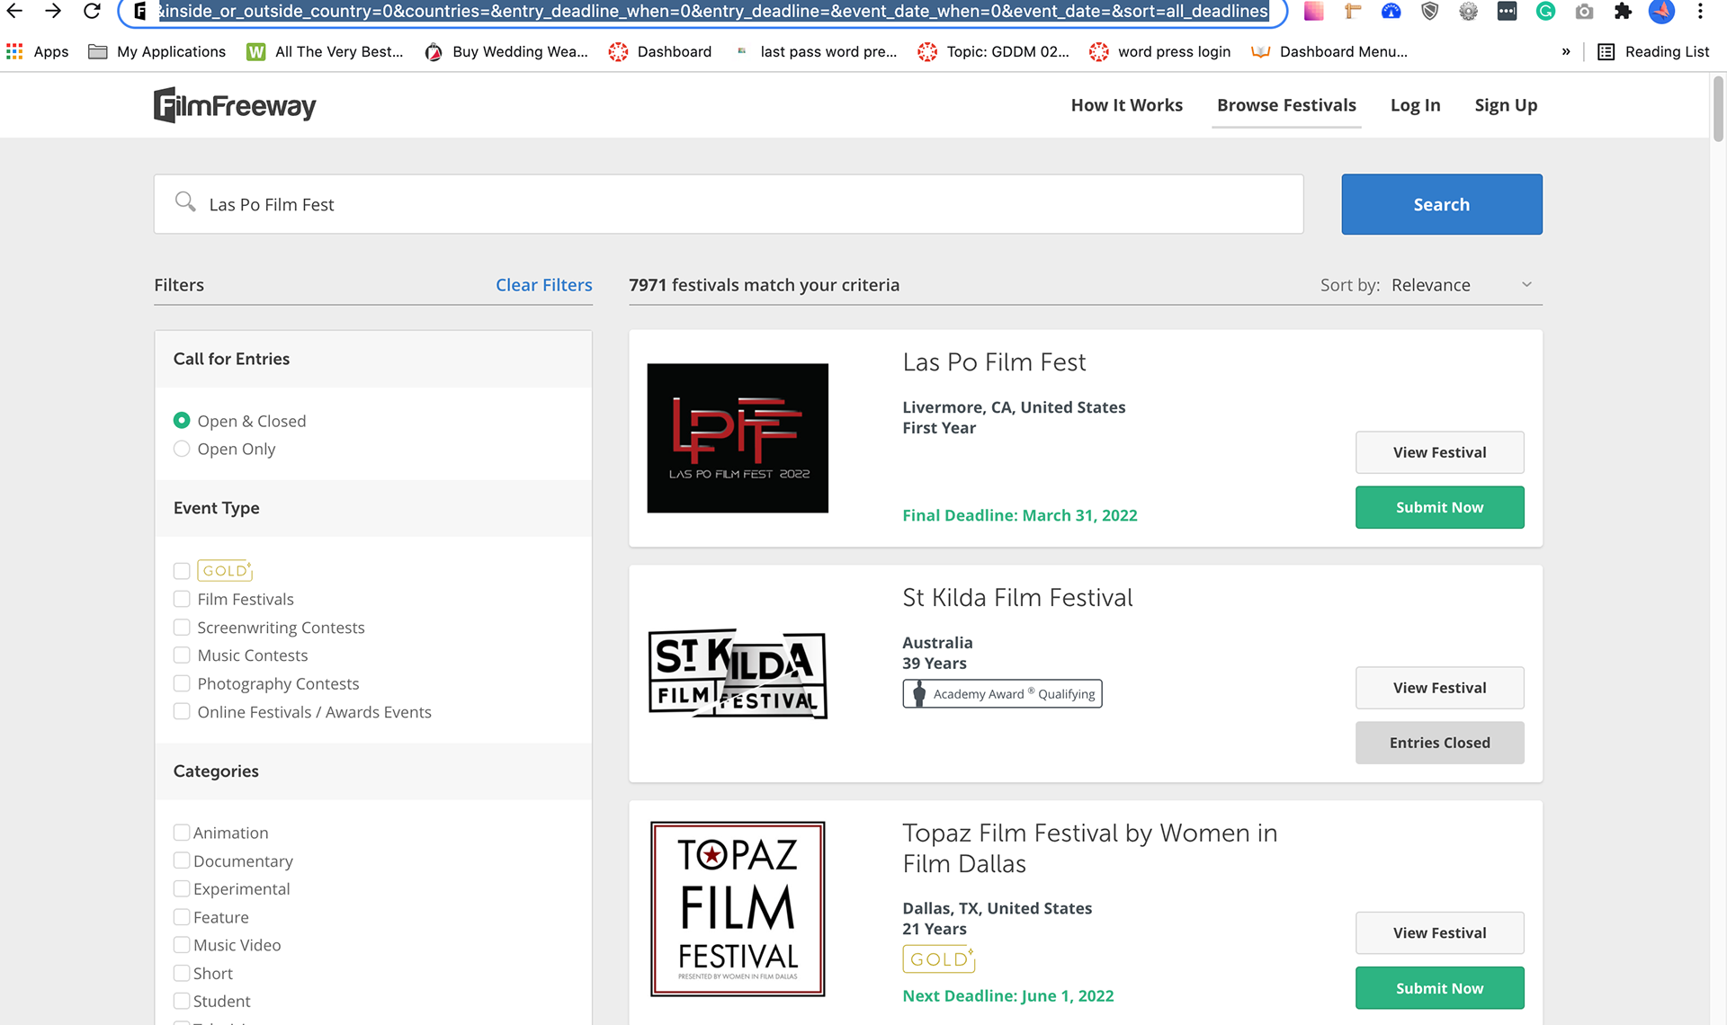Click the pink gradient extension icon
The image size is (1727, 1025).
point(1314,11)
